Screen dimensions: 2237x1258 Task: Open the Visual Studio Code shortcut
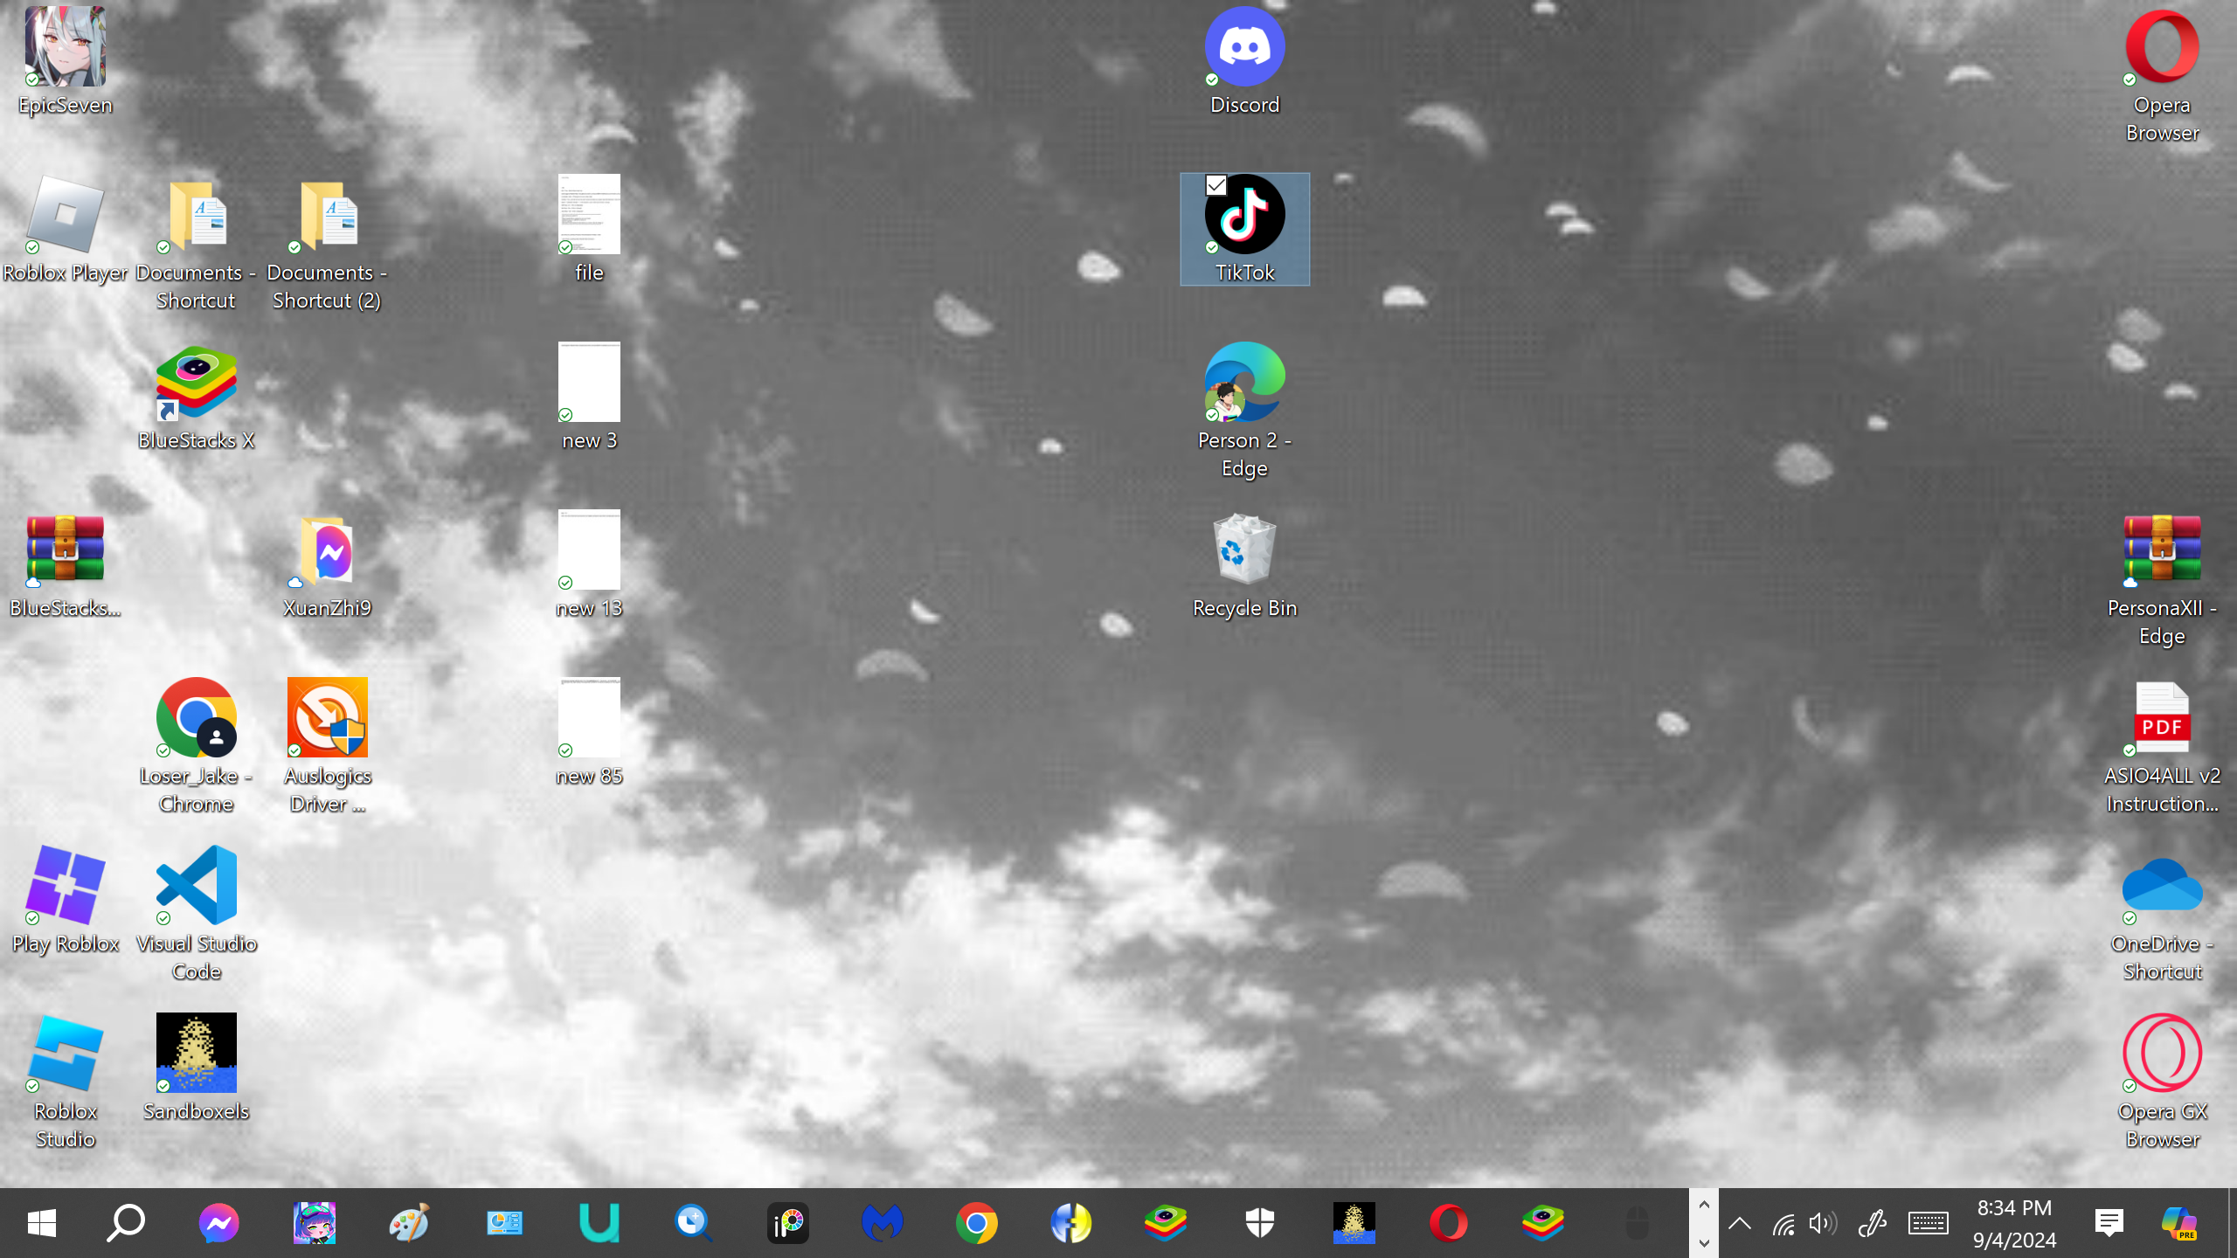tap(196, 886)
